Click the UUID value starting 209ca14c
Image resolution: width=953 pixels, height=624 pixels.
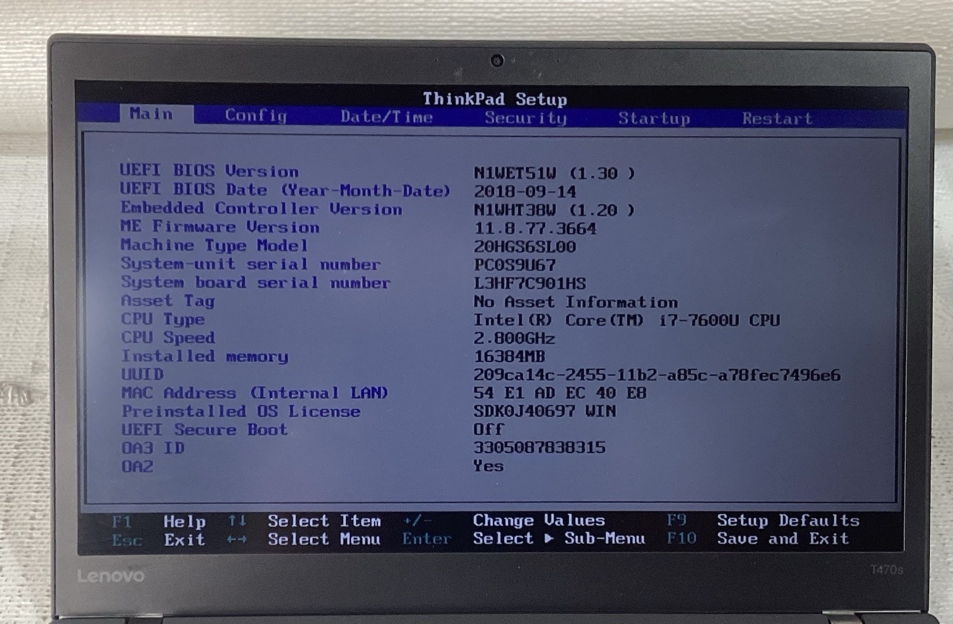click(x=657, y=375)
